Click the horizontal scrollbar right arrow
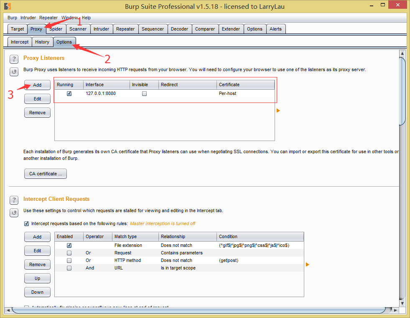 (396, 310)
